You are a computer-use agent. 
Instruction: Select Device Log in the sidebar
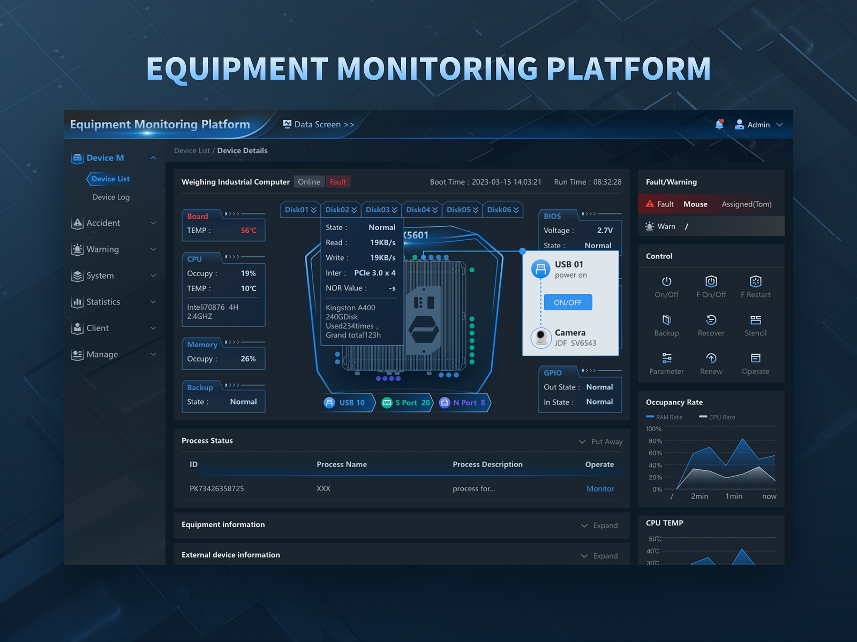click(110, 197)
